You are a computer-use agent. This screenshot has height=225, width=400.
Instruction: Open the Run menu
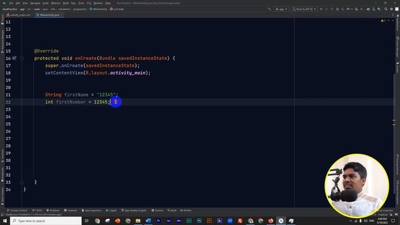[x=74, y=3]
